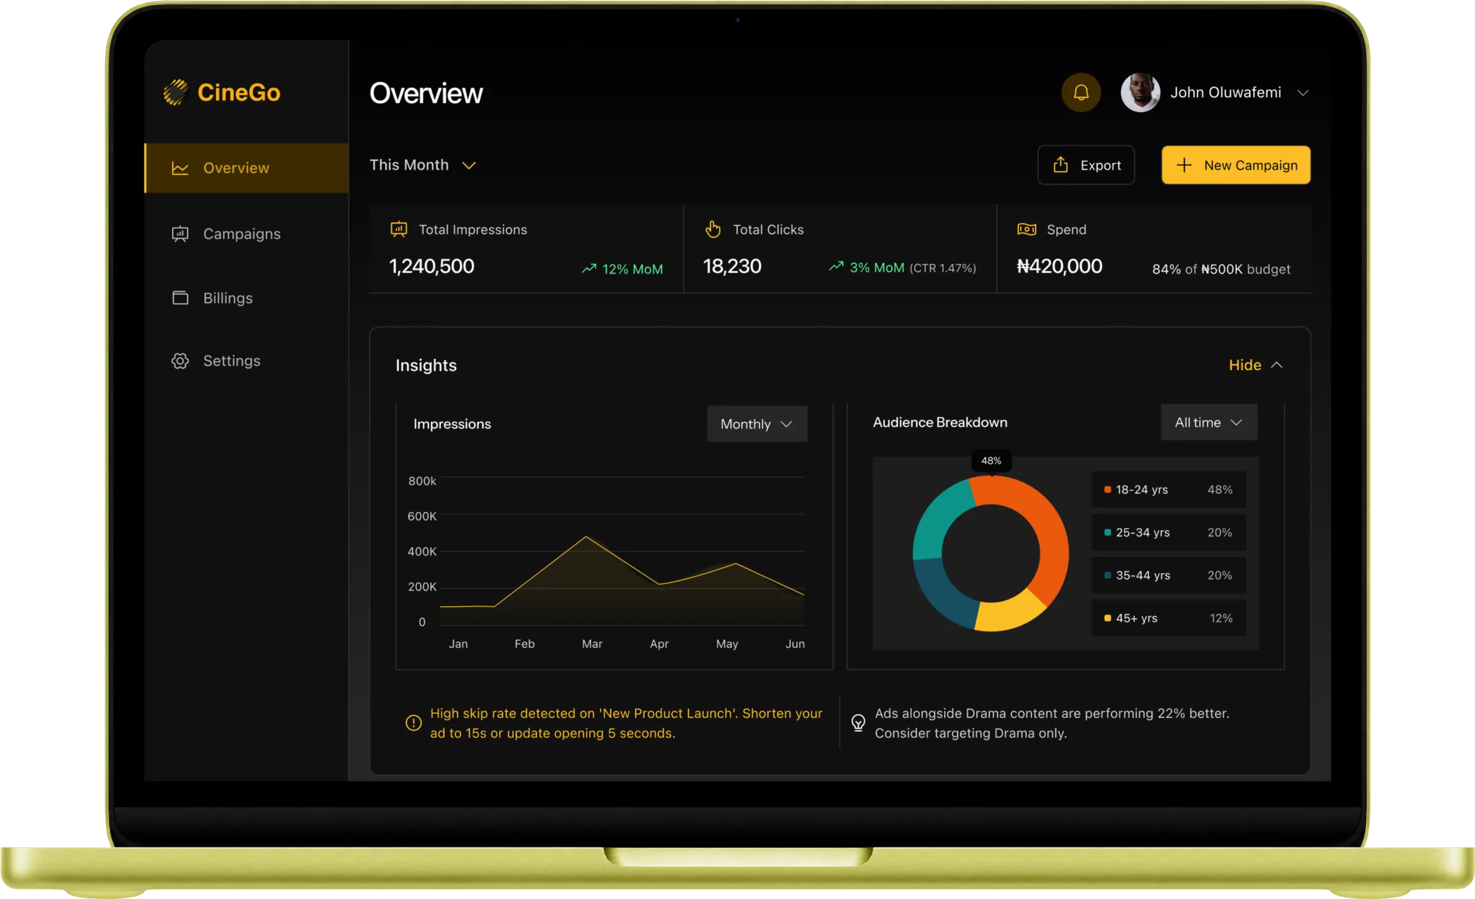This screenshot has width=1475, height=899.
Task: Expand the user account menu chevron
Action: [1302, 93]
